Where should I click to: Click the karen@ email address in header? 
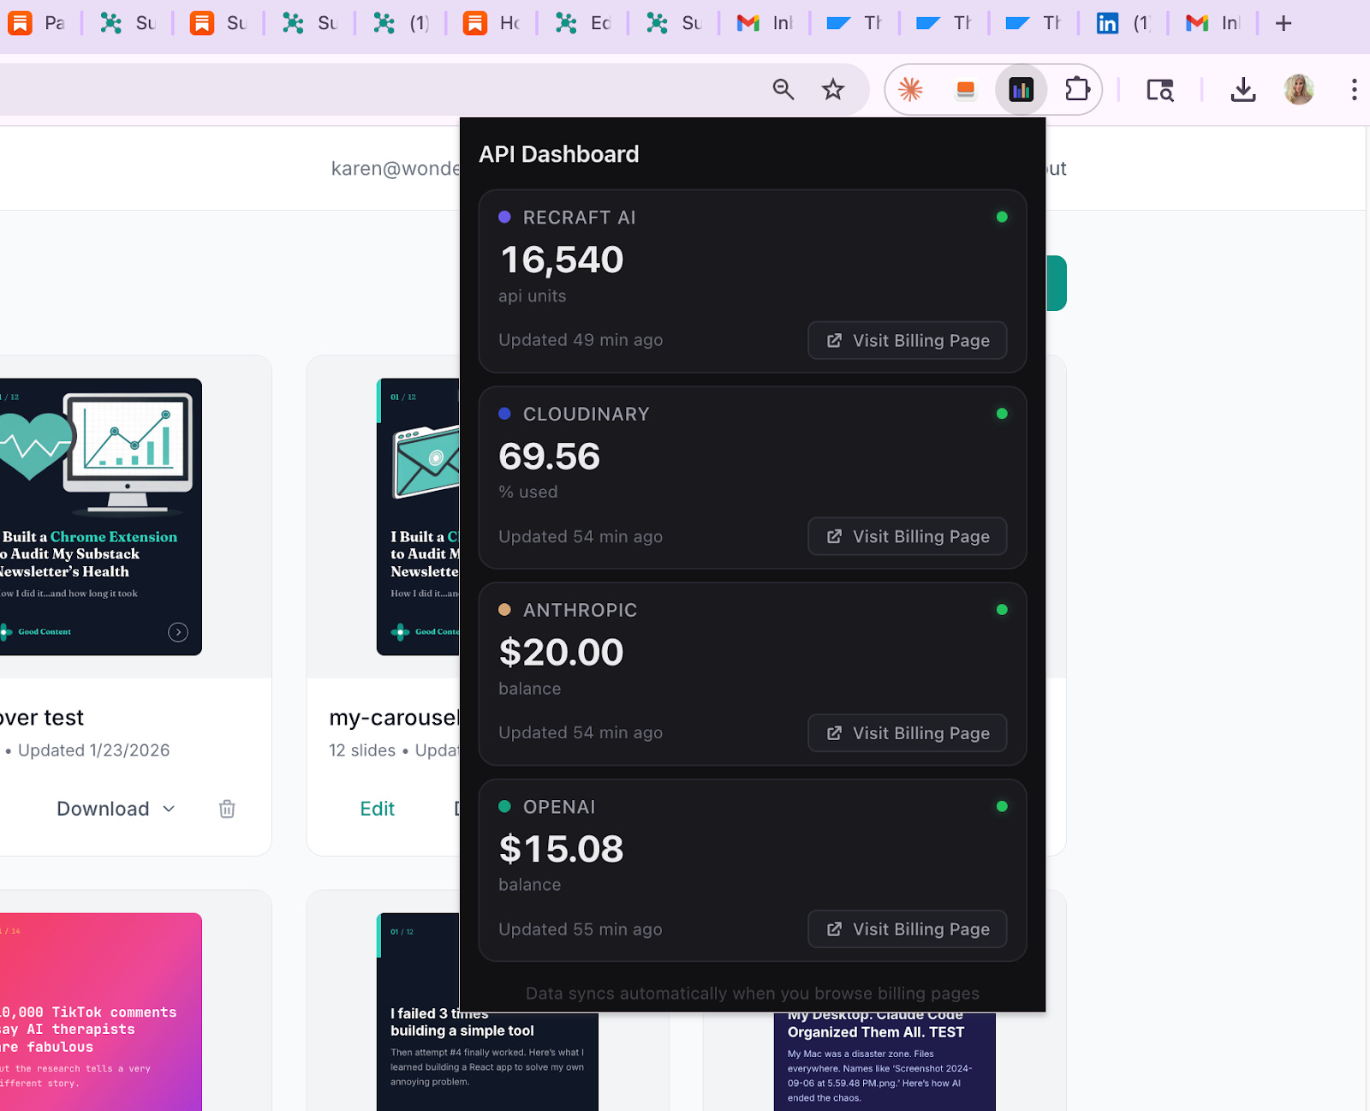pos(396,169)
